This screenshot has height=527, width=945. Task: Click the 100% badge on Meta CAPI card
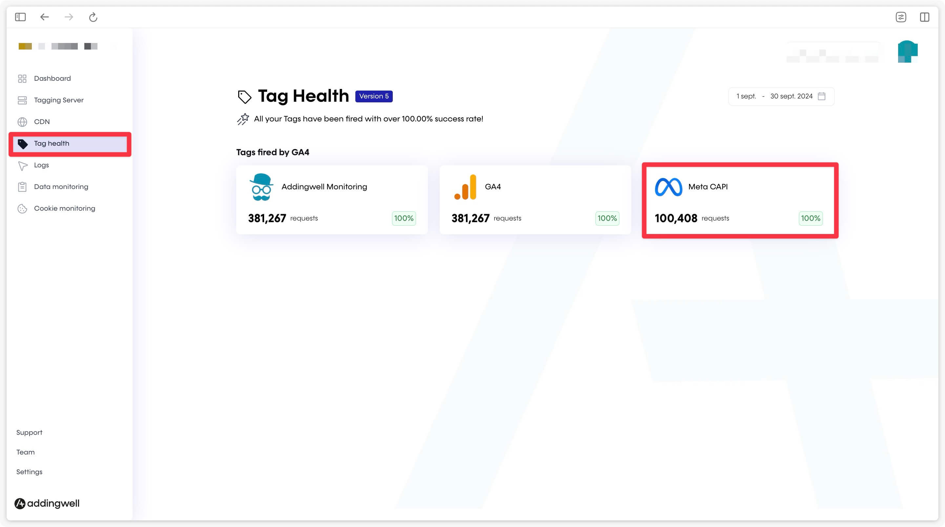(x=811, y=218)
